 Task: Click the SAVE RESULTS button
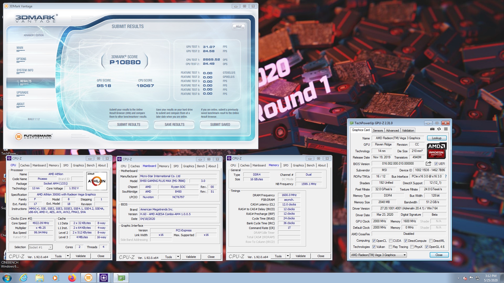[x=174, y=125]
